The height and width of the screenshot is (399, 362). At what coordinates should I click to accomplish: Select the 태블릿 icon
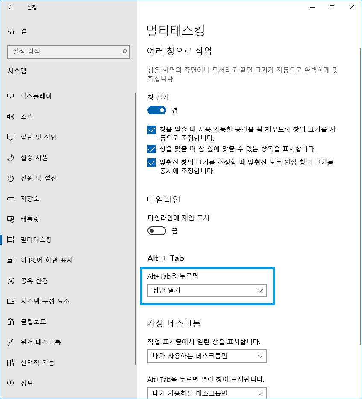click(x=10, y=219)
